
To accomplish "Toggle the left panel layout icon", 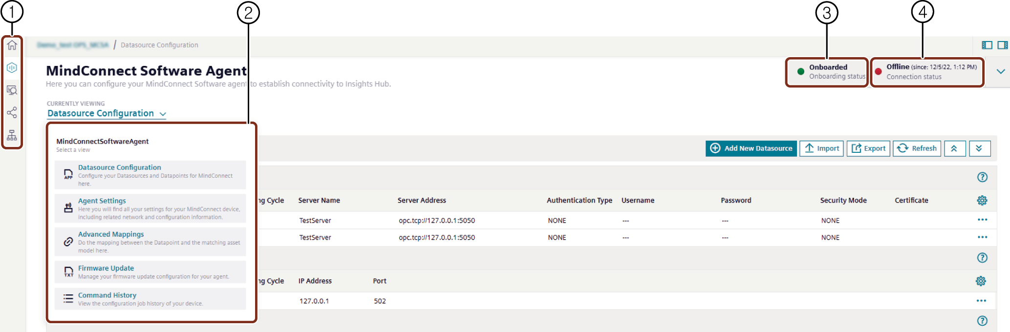I will pyautogui.click(x=987, y=45).
